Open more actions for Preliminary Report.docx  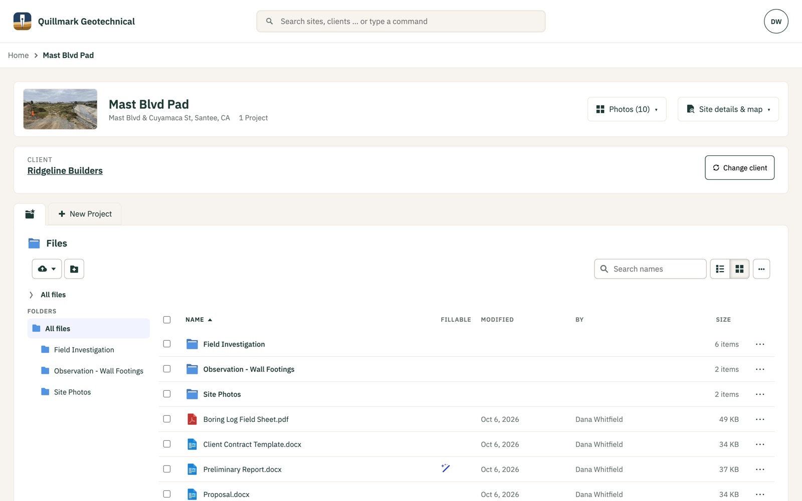pyautogui.click(x=760, y=469)
